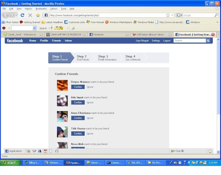Open the History menu
Image resolution: width=221 pixels, height=175 pixels.
tap(28, 9)
